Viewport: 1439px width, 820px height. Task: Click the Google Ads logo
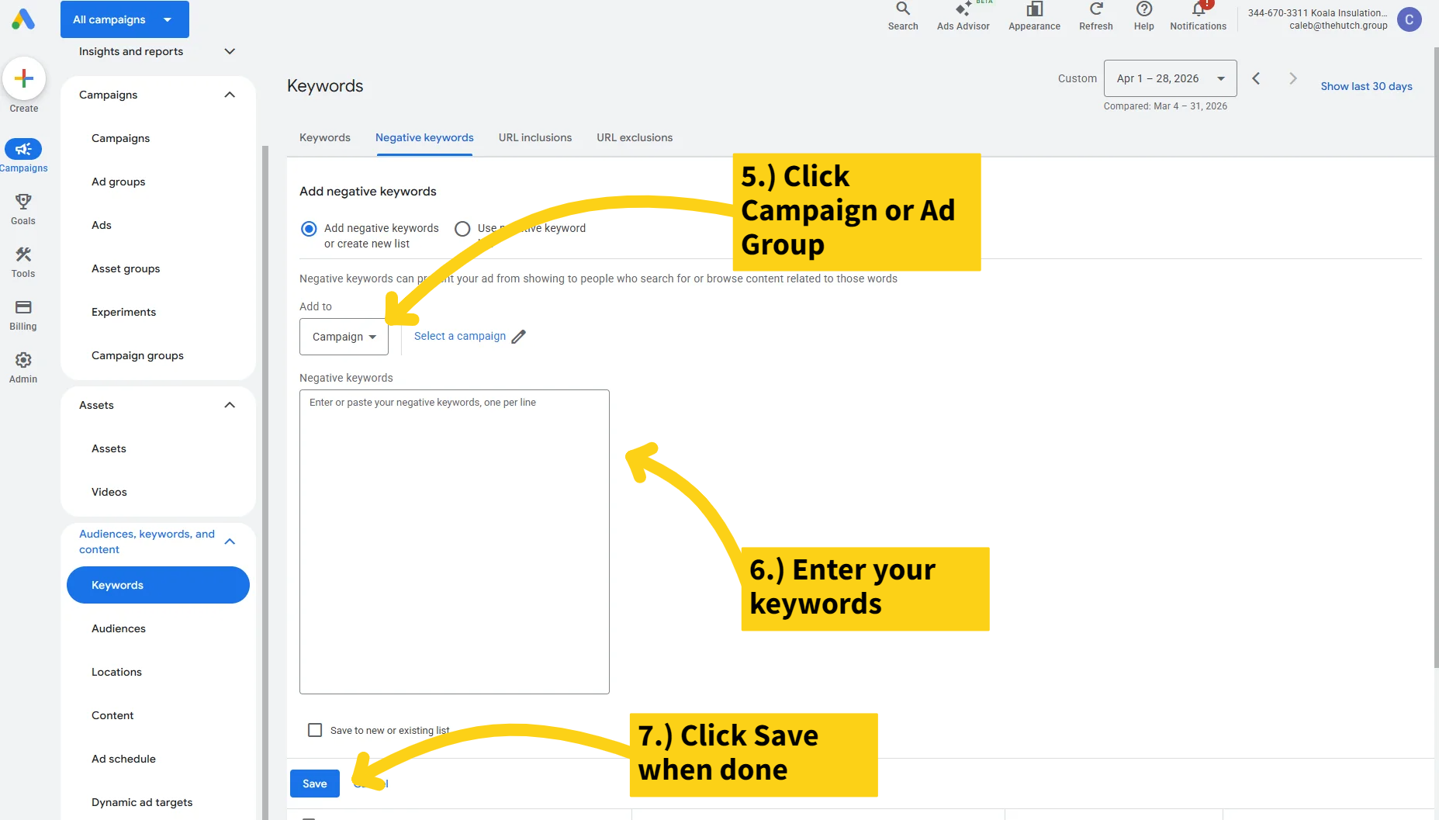point(23,19)
